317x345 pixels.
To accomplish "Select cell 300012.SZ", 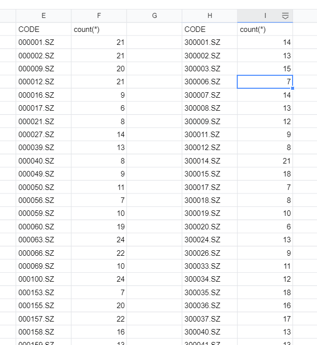I will point(210,148).
